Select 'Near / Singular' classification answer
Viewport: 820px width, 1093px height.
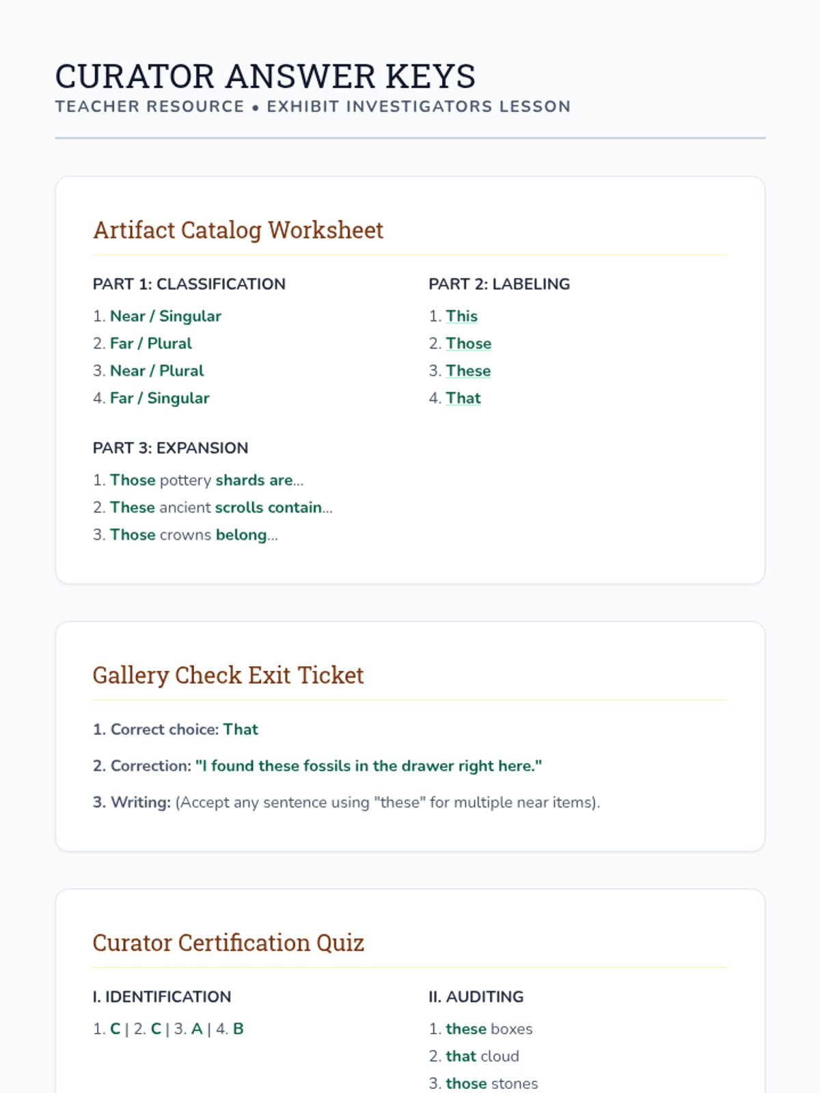(165, 316)
